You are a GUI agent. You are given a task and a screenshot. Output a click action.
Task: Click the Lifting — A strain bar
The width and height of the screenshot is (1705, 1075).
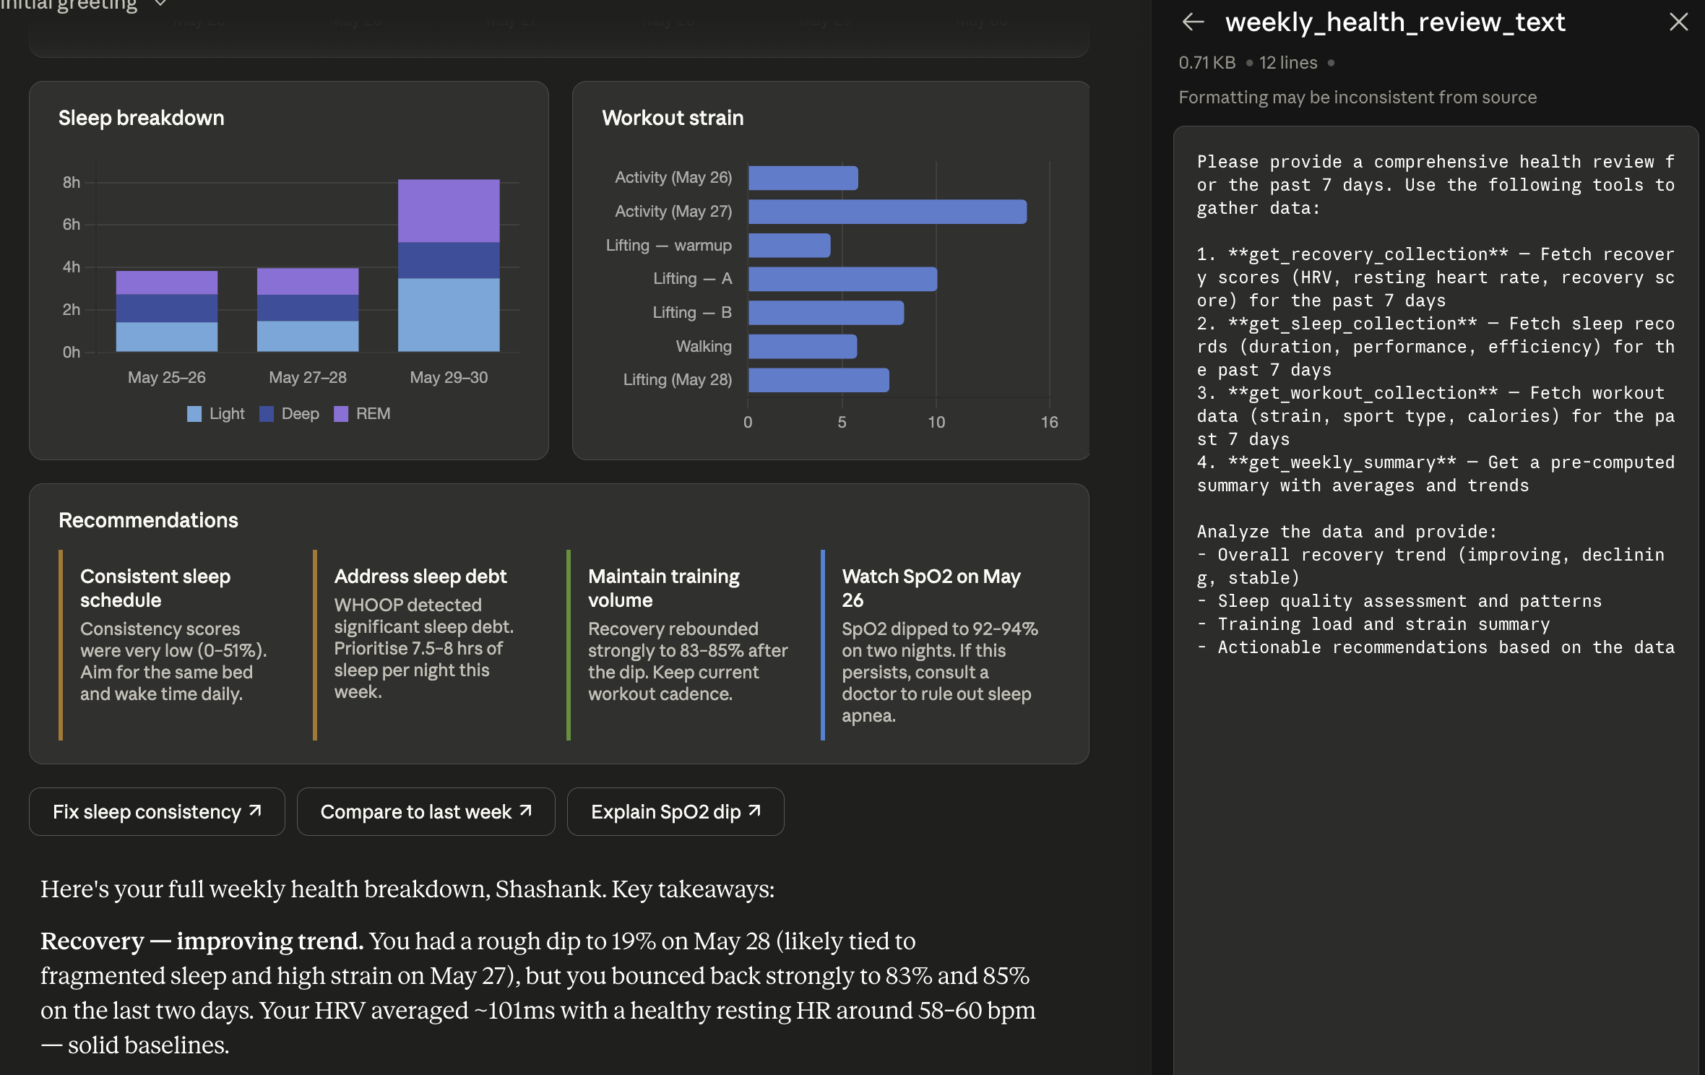[843, 279]
